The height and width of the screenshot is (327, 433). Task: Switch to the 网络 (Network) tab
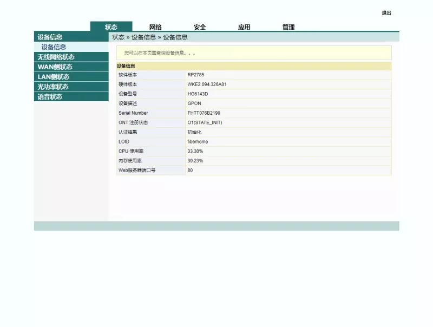(155, 27)
